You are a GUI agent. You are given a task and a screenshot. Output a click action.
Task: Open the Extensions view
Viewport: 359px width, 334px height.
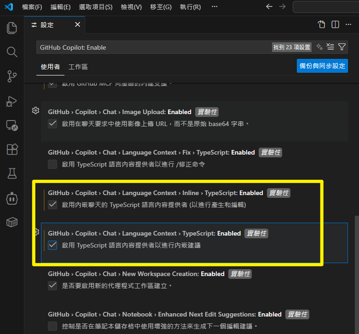coord(12,149)
